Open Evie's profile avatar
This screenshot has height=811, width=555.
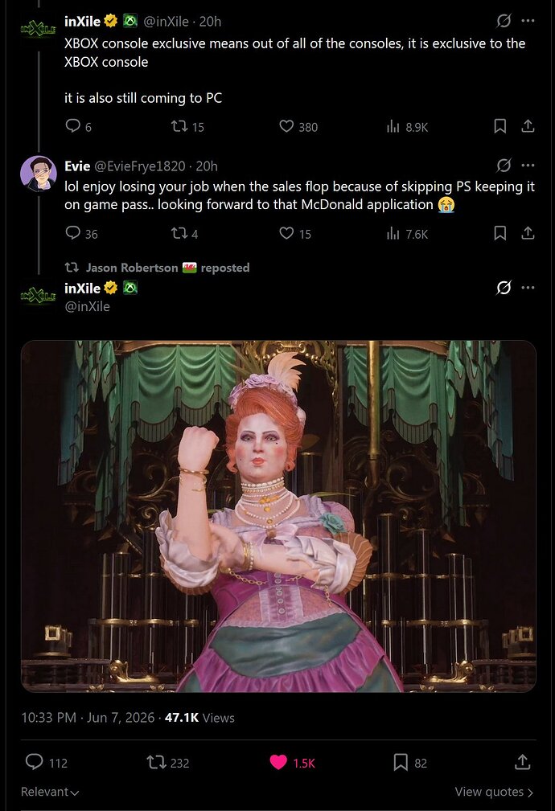point(39,174)
